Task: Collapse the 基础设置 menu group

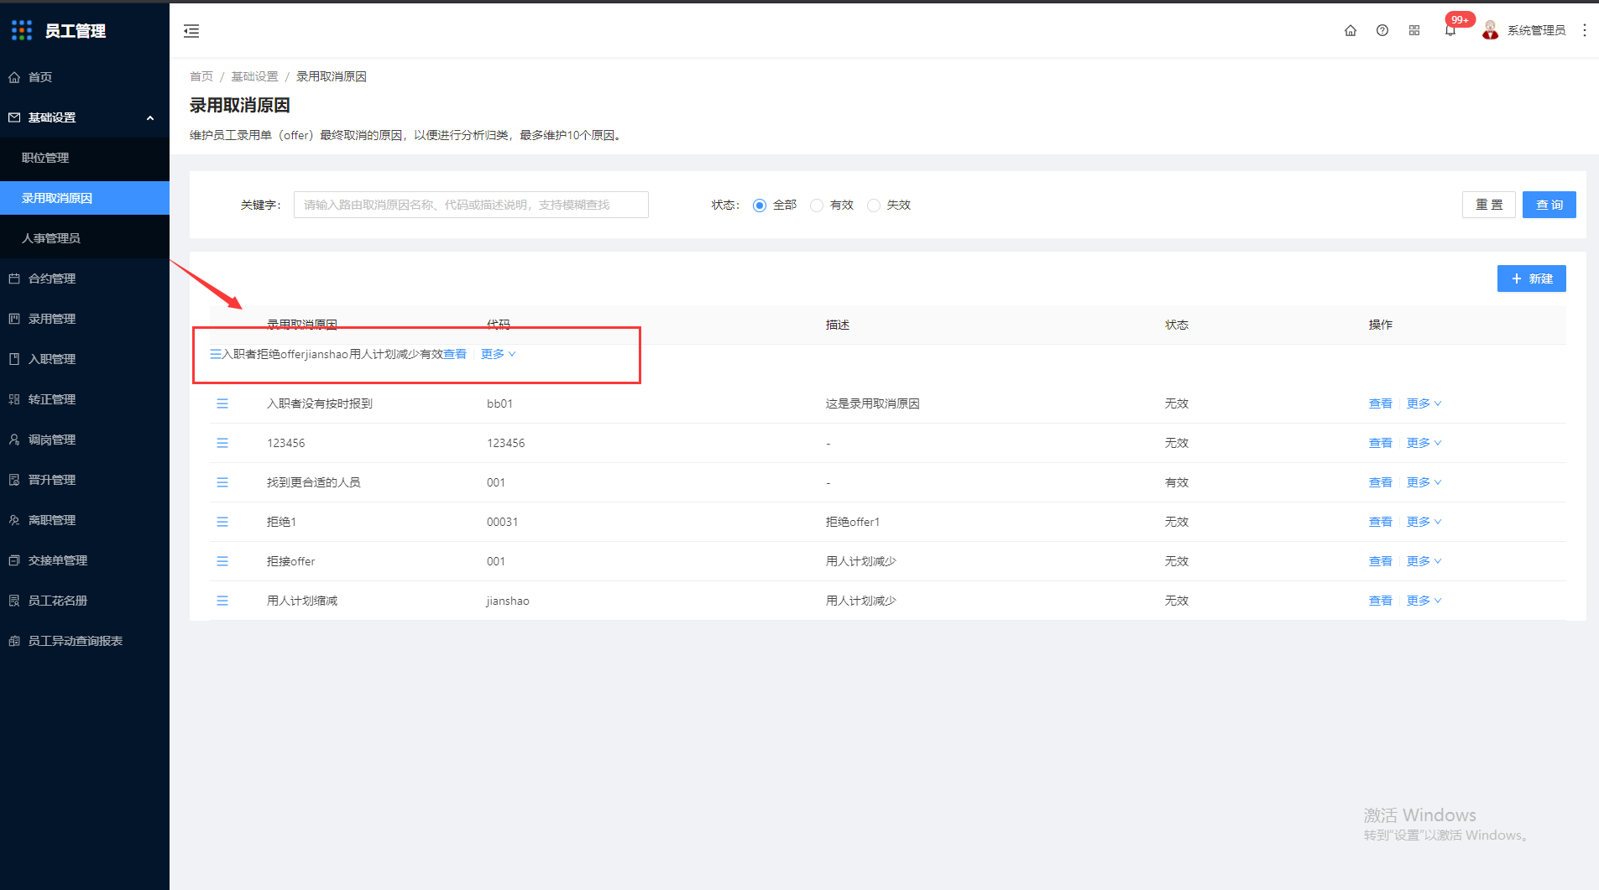Action: [x=85, y=117]
